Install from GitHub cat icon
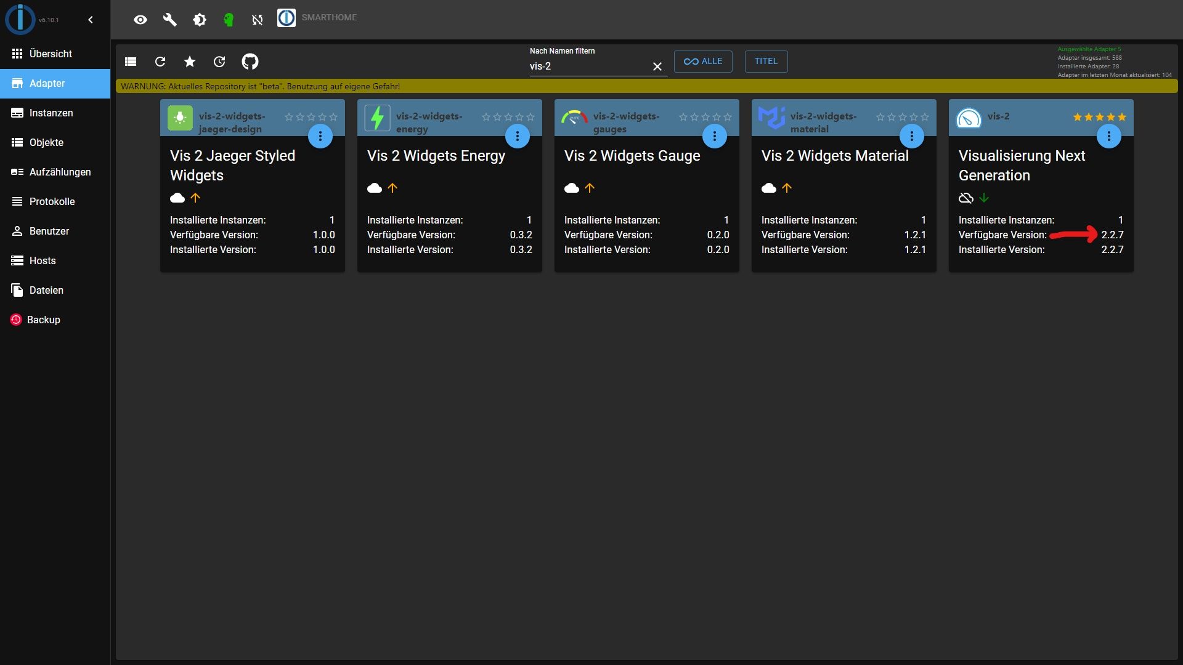The height and width of the screenshot is (665, 1183). tap(250, 62)
